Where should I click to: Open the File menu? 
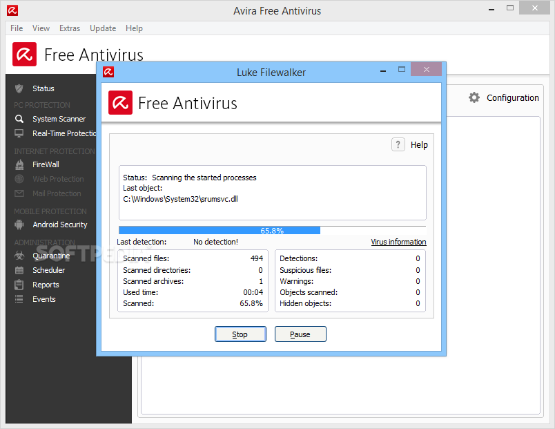coord(17,28)
